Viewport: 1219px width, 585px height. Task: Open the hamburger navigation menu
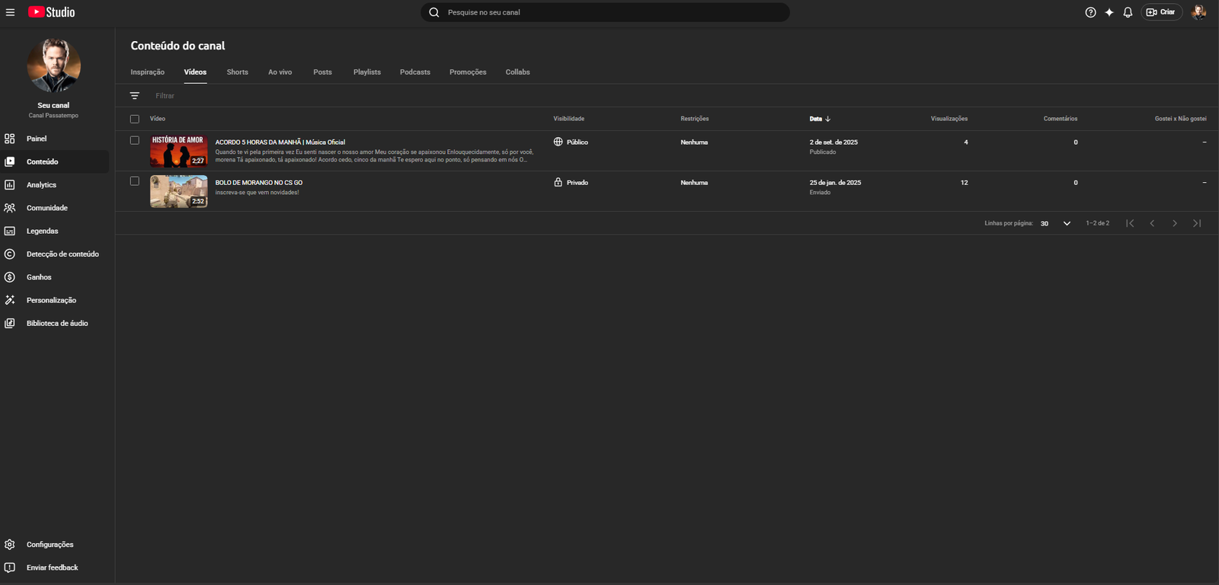click(x=10, y=12)
